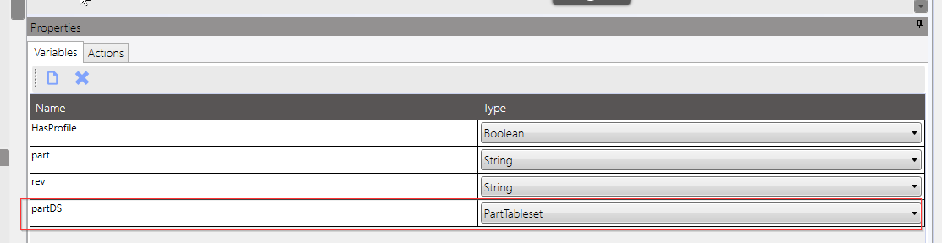
Task: Click the part variable name cell
Action: (254, 160)
